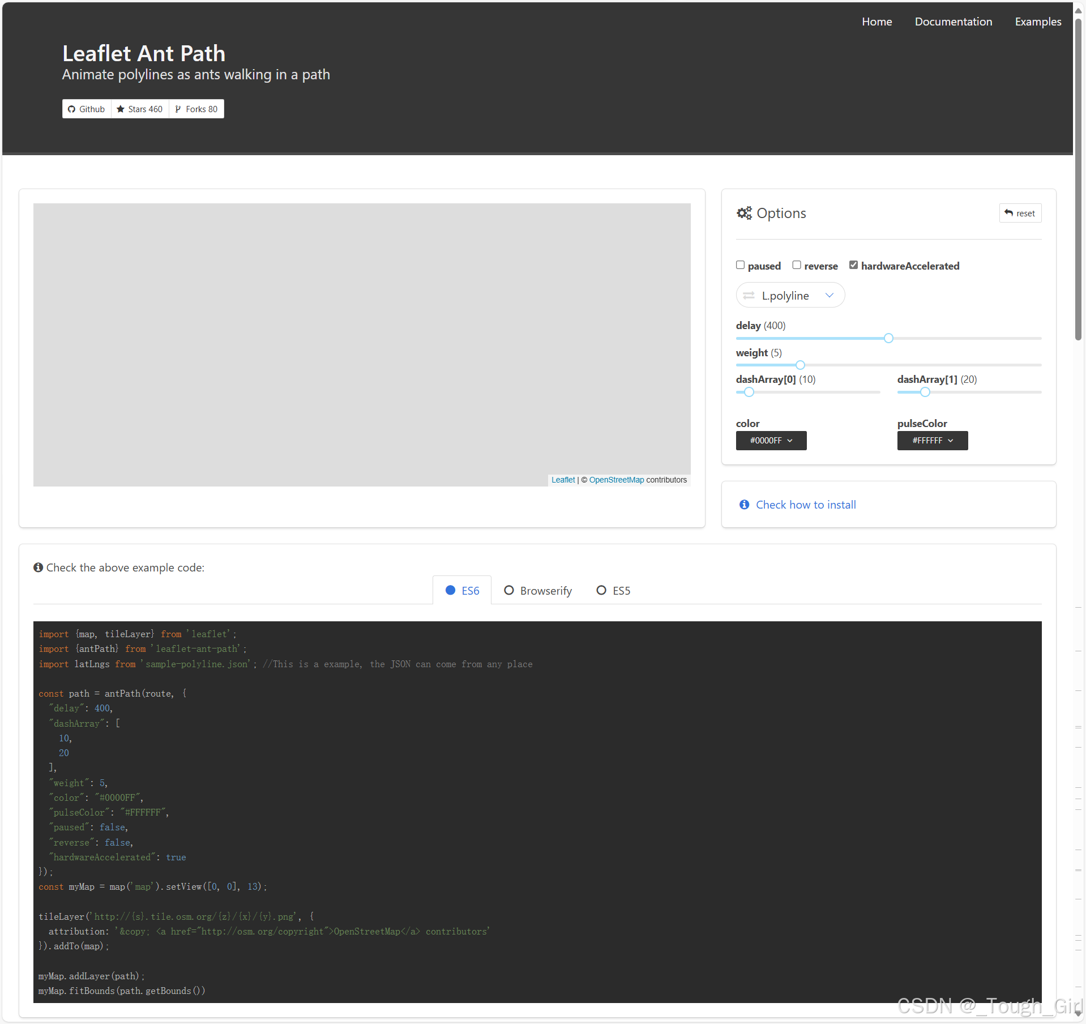Click the swap arrows icon in L.polyline selector
1086x1024 pixels.
[749, 295]
